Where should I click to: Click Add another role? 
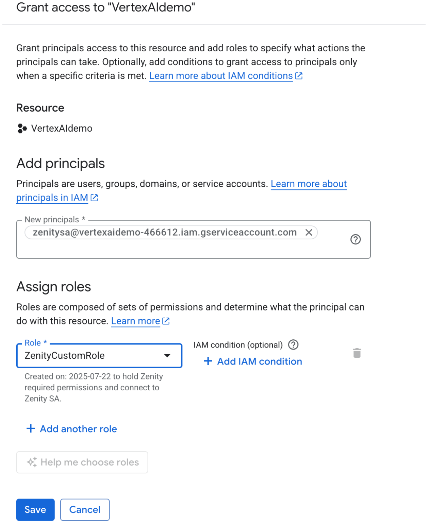[x=78, y=429]
